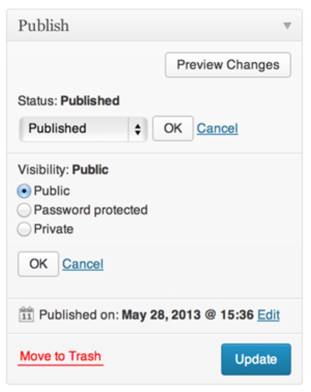This screenshot has width=311, height=392.
Task: Edit the published date
Action: click(x=268, y=315)
